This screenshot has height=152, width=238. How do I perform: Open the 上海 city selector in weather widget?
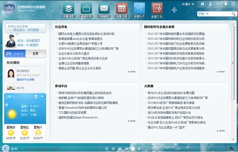pyautogui.click(x=10, y=97)
